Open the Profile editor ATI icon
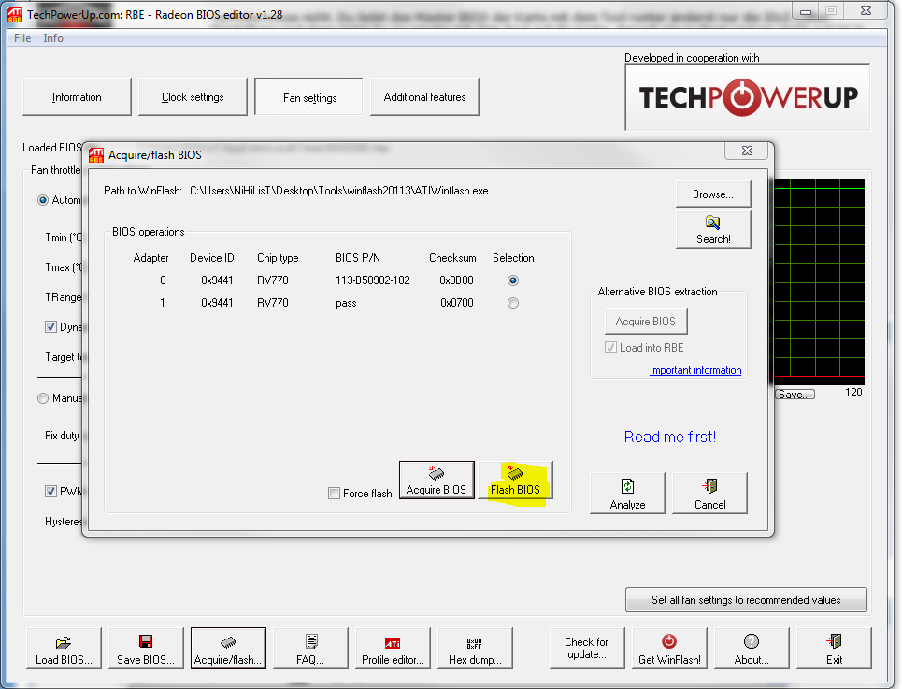Image resolution: width=902 pixels, height=689 pixels. pos(393,643)
